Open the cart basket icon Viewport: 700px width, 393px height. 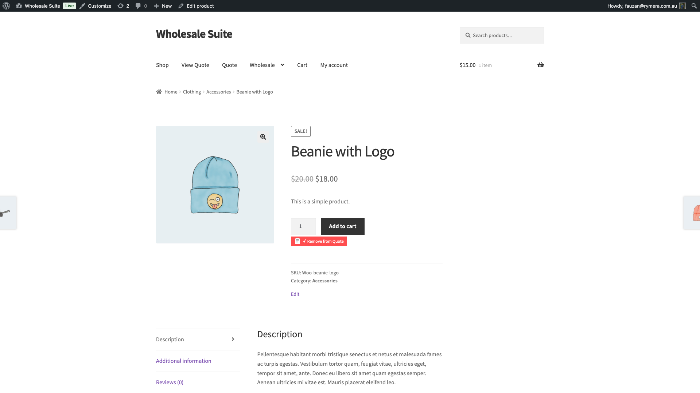(540, 65)
